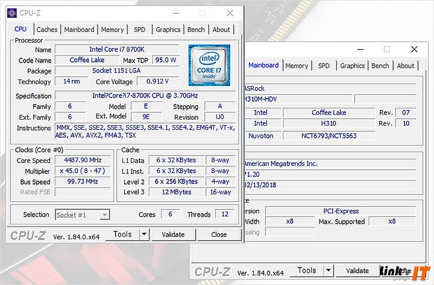
Task: Expand the Socket #1 selection combo box
Action: [x=82, y=215]
